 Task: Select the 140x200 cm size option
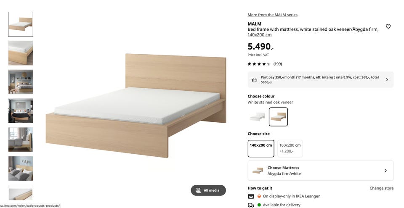pos(261,148)
